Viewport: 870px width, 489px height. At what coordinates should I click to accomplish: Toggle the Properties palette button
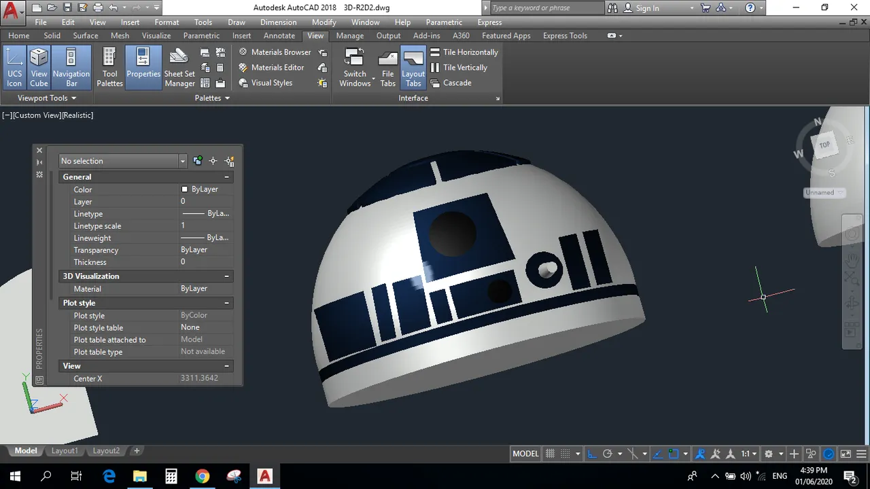pos(143,67)
